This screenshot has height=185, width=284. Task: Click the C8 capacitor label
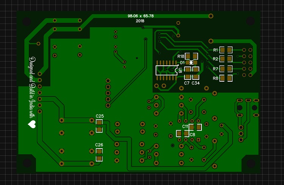(192, 134)
